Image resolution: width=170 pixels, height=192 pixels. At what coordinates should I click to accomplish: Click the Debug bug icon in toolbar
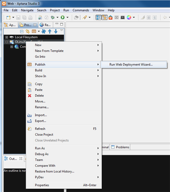click(x=53, y=17)
